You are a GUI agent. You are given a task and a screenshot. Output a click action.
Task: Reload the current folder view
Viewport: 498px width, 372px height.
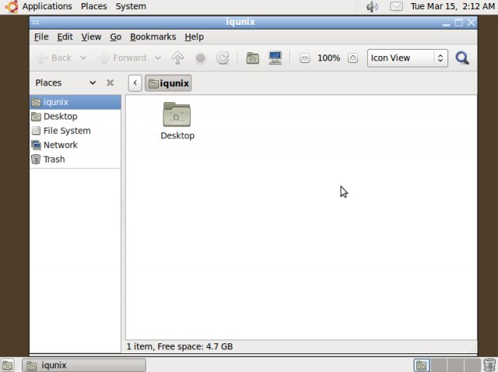coord(223,58)
